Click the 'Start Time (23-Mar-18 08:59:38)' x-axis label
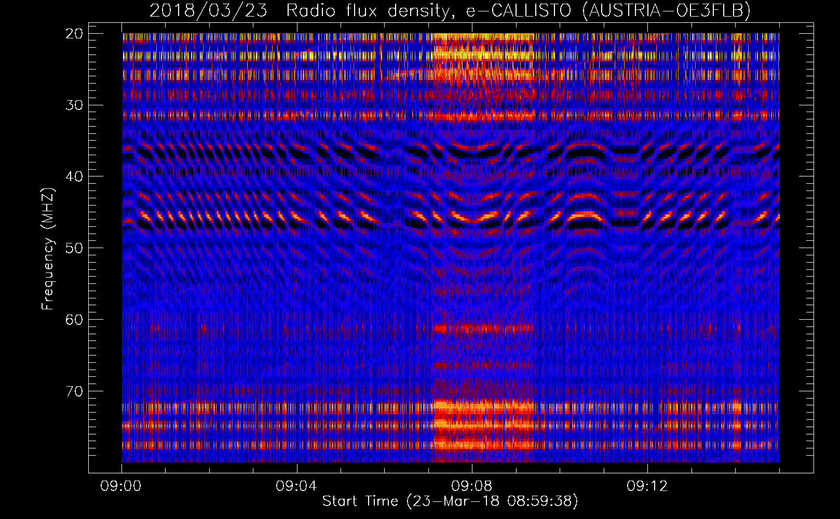Viewport: 840px width, 519px height. (450, 501)
